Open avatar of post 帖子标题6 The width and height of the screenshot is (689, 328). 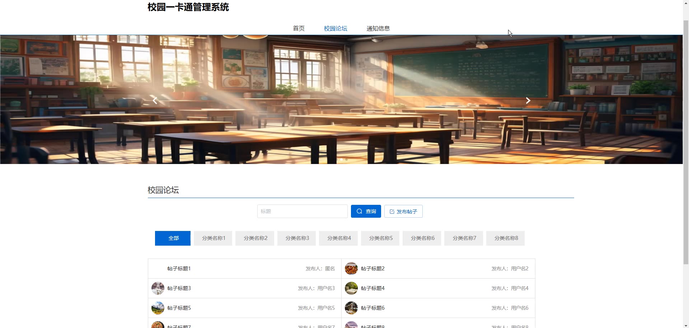351,308
